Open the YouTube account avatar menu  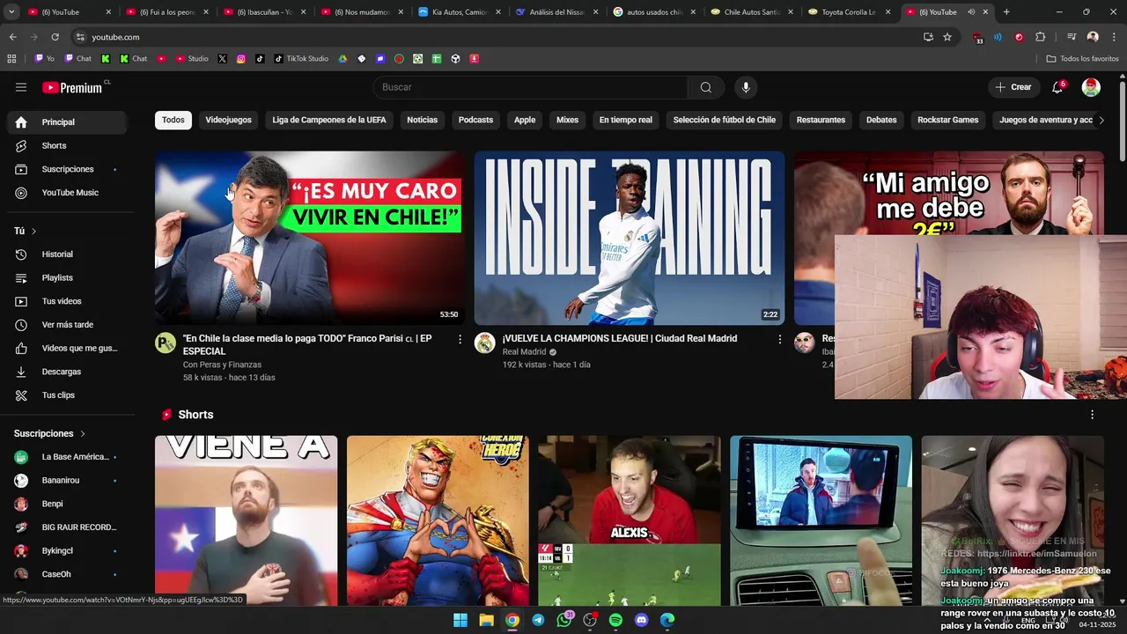coord(1091,87)
